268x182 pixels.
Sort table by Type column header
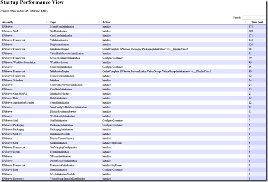53,22
